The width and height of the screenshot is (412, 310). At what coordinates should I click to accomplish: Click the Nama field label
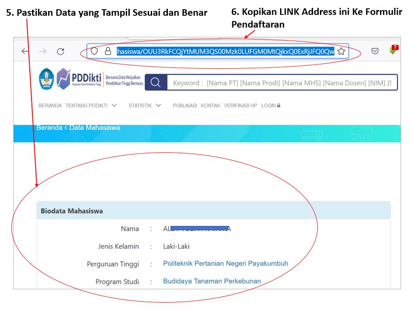(x=130, y=229)
